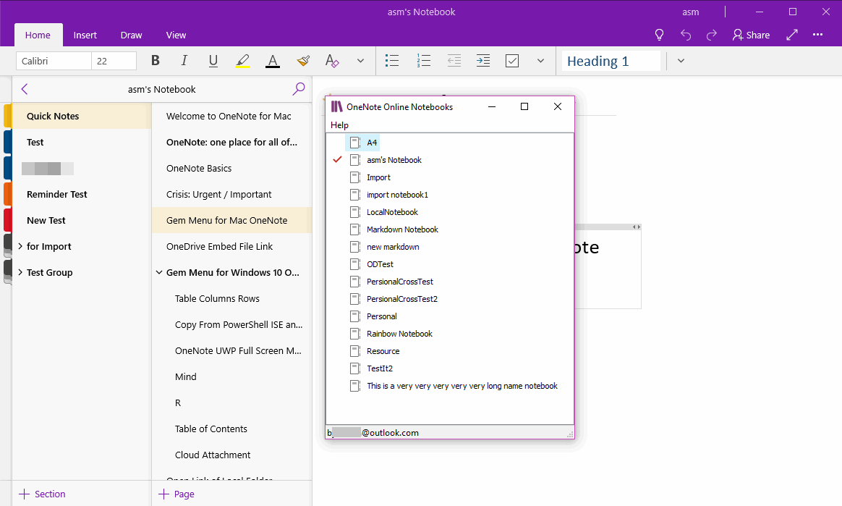
Task: Clear all text formatting
Action: tap(333, 61)
